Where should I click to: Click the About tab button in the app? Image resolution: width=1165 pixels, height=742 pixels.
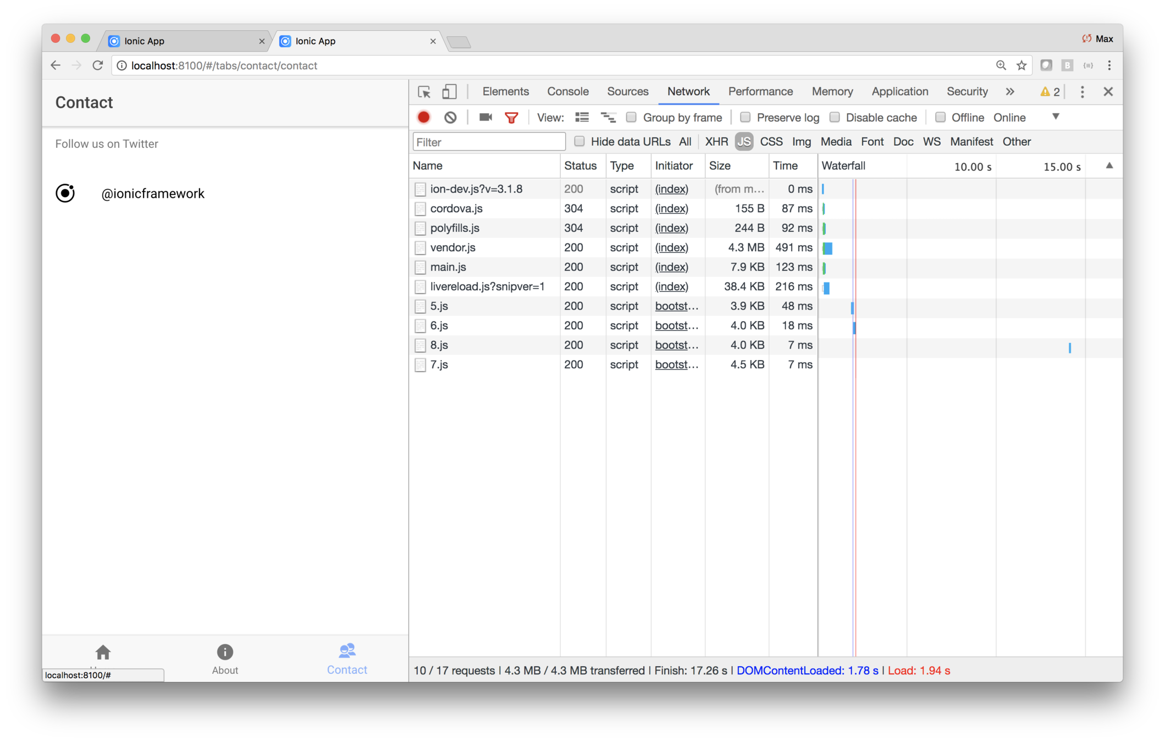[225, 659]
